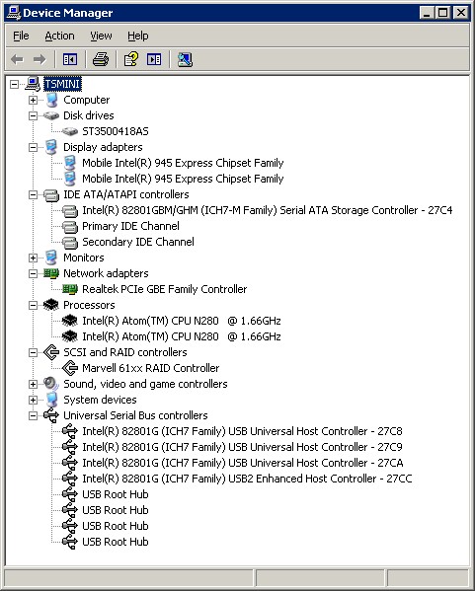
Task: Select Sound, video and game controllers label
Action: tap(145, 384)
